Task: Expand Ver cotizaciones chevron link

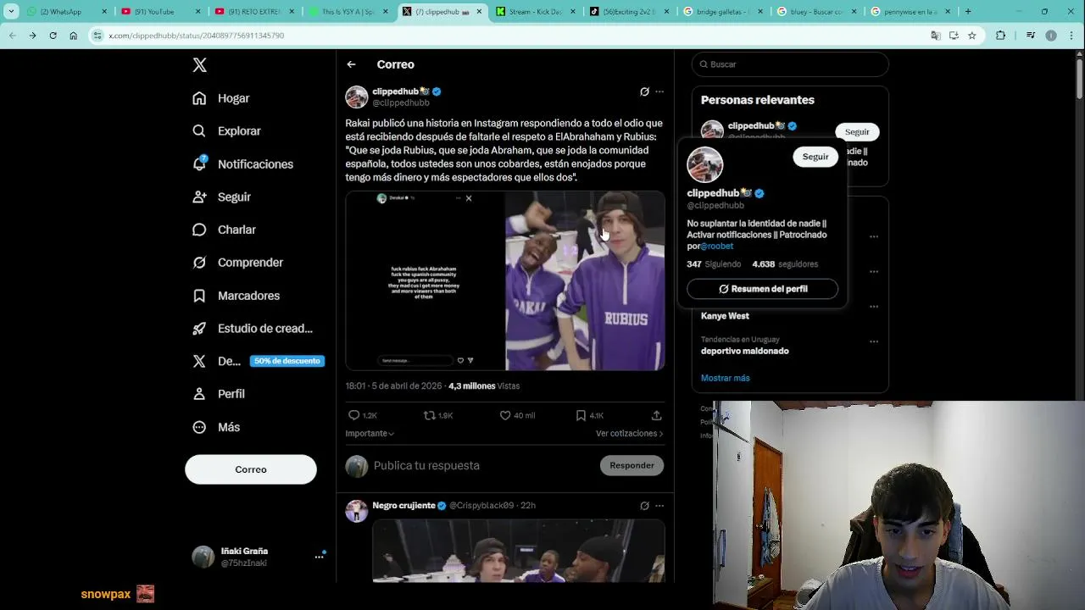Action: (630, 434)
